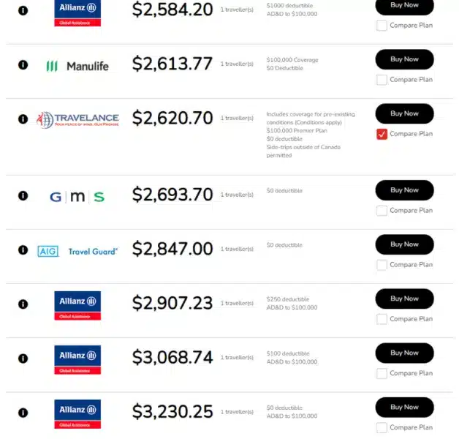Check Compare Plan for Manulife

[382, 80]
